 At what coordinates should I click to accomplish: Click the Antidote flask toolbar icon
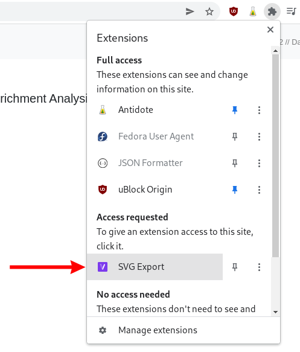point(253,11)
